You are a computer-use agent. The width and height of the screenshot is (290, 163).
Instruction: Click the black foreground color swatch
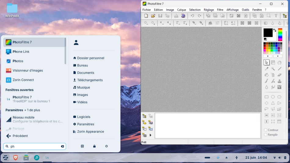[x=268, y=33]
